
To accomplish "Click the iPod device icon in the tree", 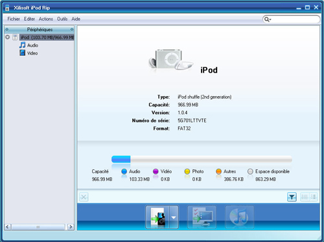I will (x=15, y=37).
